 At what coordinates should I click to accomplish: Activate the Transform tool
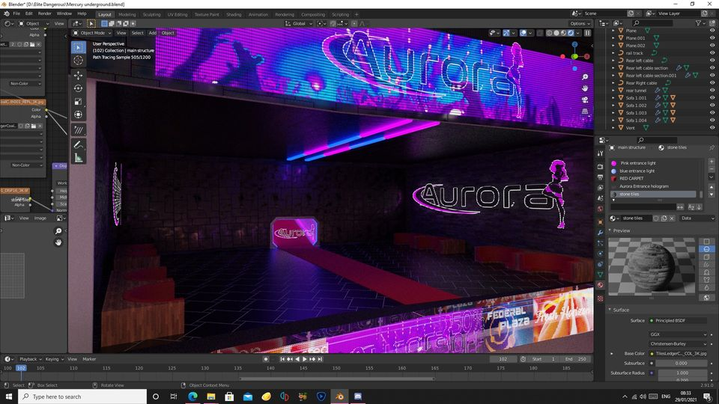click(x=79, y=114)
